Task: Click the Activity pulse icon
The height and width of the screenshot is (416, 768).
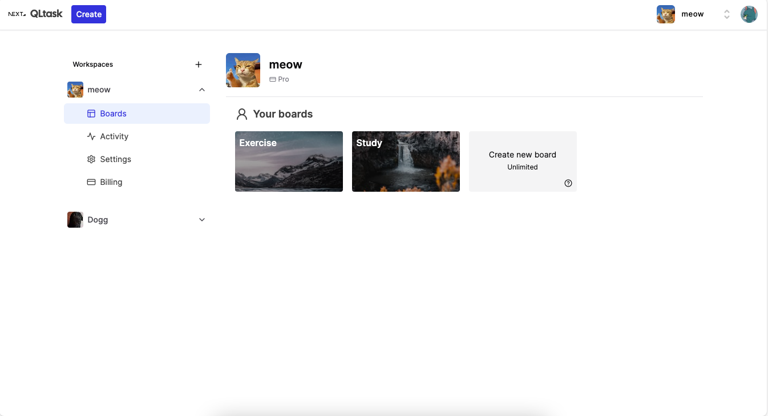Action: coord(91,136)
